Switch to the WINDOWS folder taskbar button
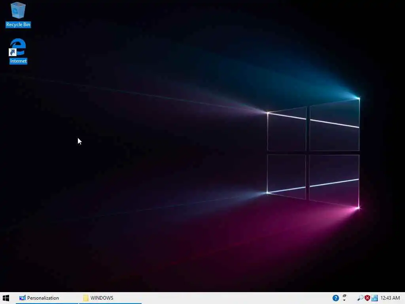 tap(110, 298)
